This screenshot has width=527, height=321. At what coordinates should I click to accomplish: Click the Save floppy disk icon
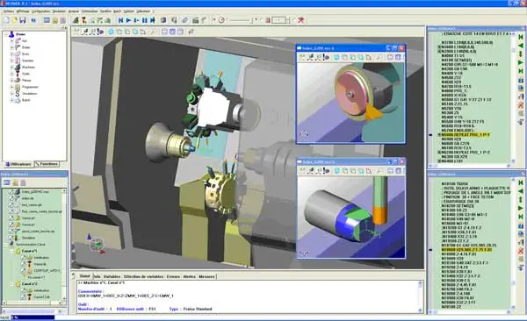[x=23, y=20]
